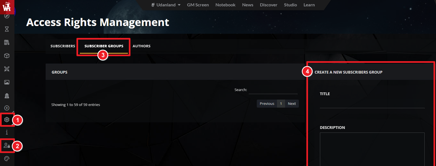Open Notebook in top navigation
The height and width of the screenshot is (166, 436).
tap(225, 5)
